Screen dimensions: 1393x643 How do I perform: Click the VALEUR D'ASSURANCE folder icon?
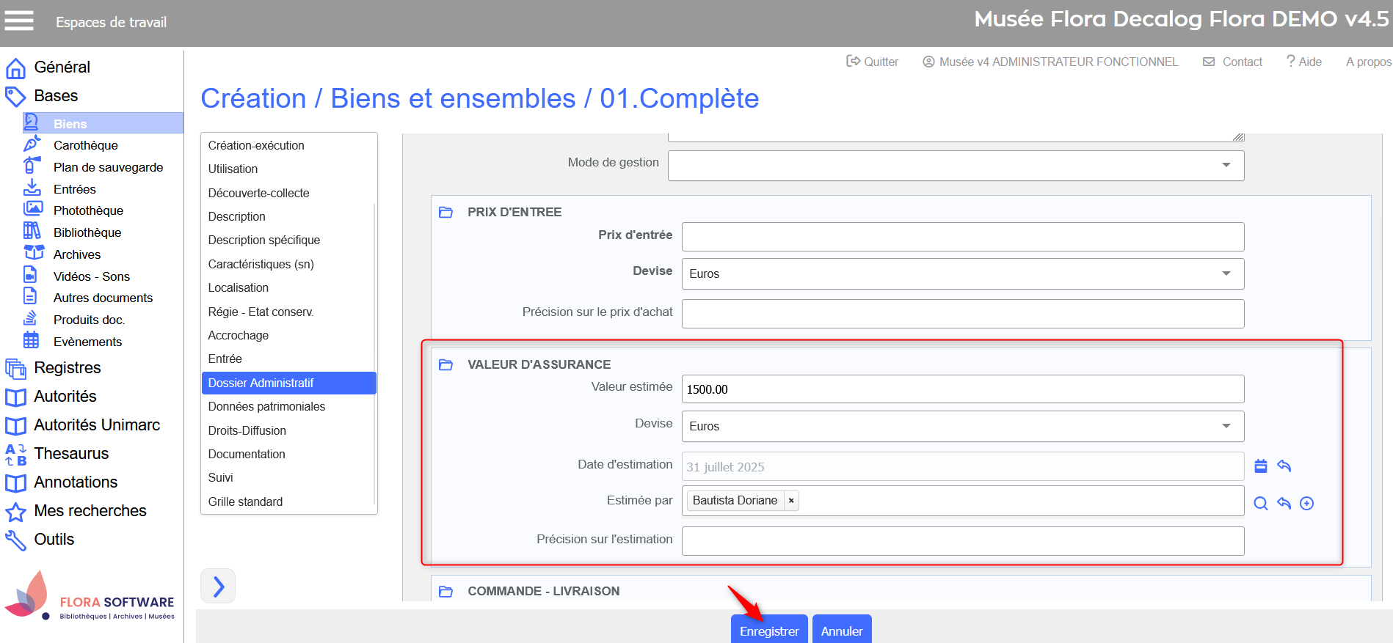pos(445,365)
